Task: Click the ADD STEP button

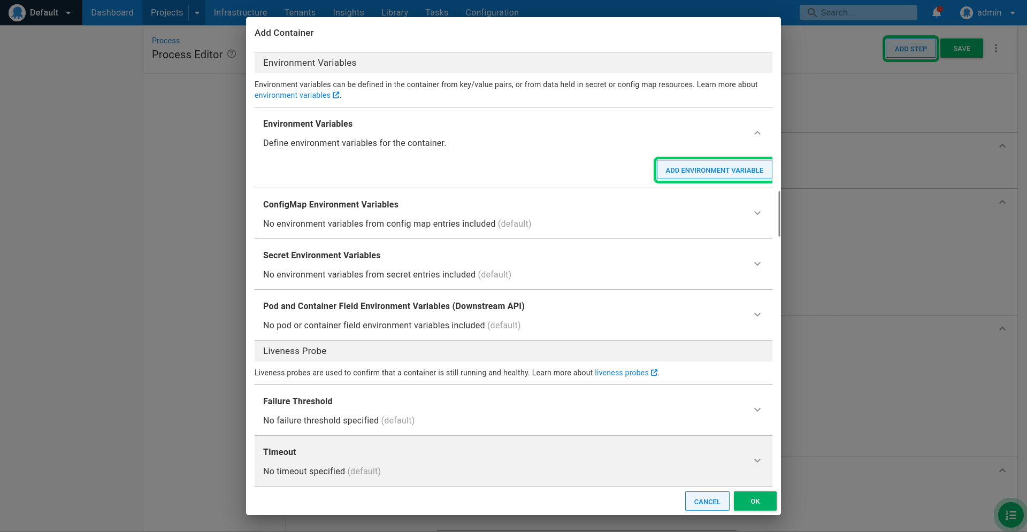Action: click(x=910, y=49)
